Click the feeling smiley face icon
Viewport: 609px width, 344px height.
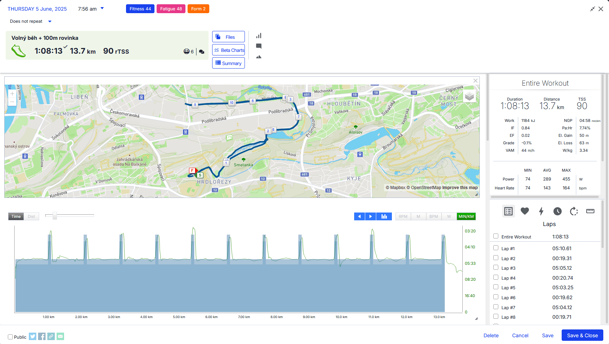(187, 52)
